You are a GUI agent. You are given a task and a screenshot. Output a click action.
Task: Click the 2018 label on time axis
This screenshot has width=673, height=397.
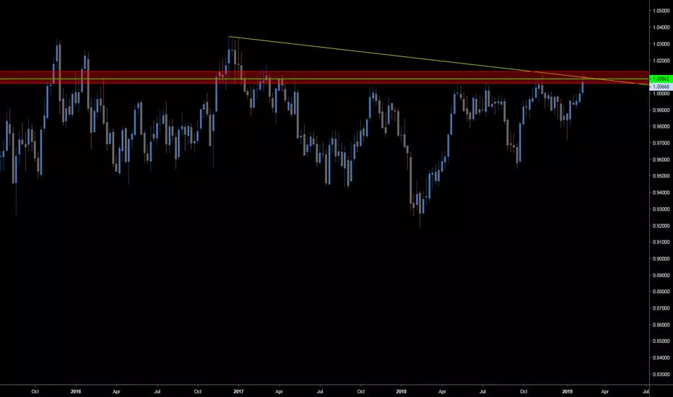(401, 391)
